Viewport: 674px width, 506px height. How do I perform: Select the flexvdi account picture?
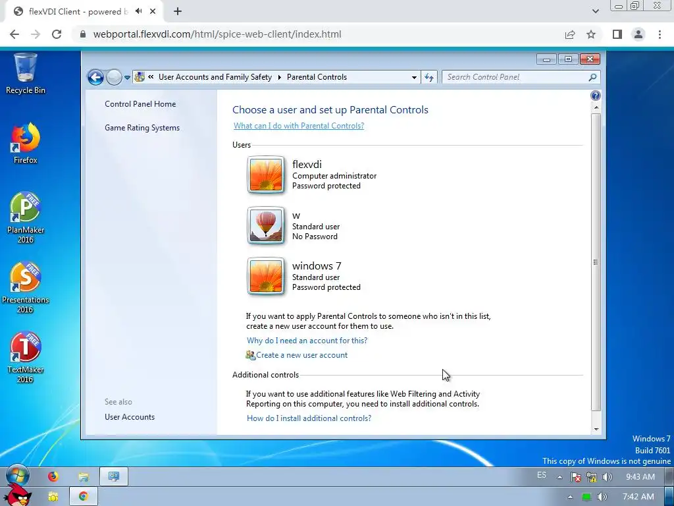(266, 175)
